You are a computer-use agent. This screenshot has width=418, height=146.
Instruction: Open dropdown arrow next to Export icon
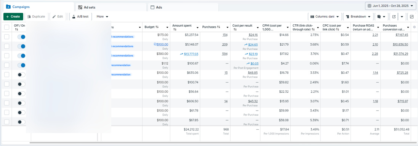tap(402, 16)
